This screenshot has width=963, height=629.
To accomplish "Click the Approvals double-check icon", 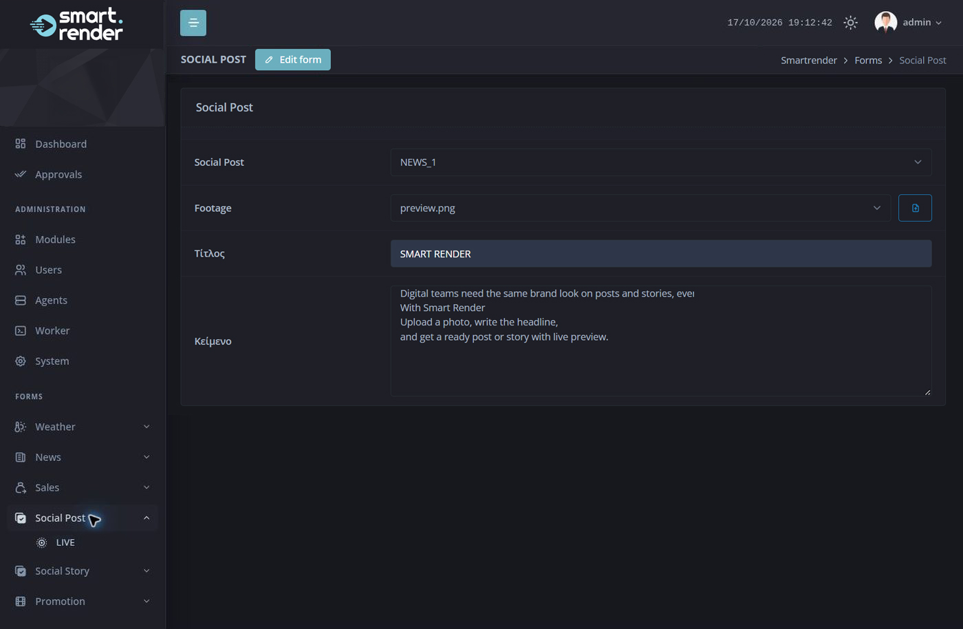I will point(21,174).
